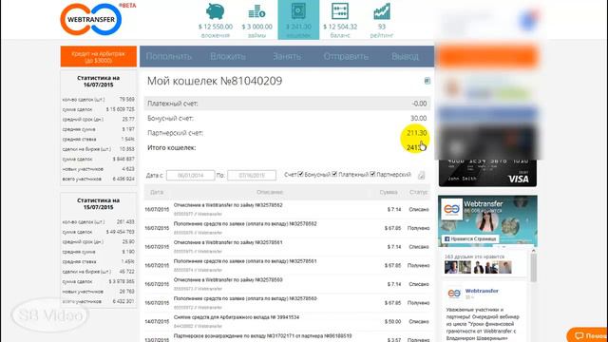608x342 pixels.
Task: Click the По end date field
Action: [252, 175]
